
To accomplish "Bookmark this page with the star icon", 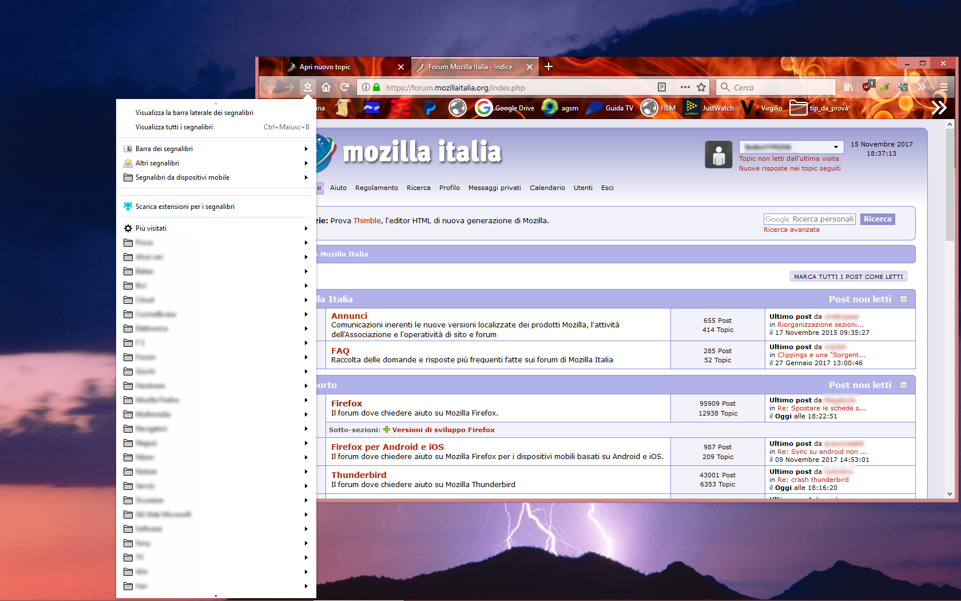I will (701, 87).
